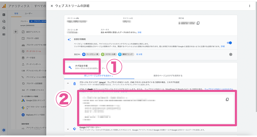
Task: Toggle enhanced measurement switch
Action: tap(229, 43)
